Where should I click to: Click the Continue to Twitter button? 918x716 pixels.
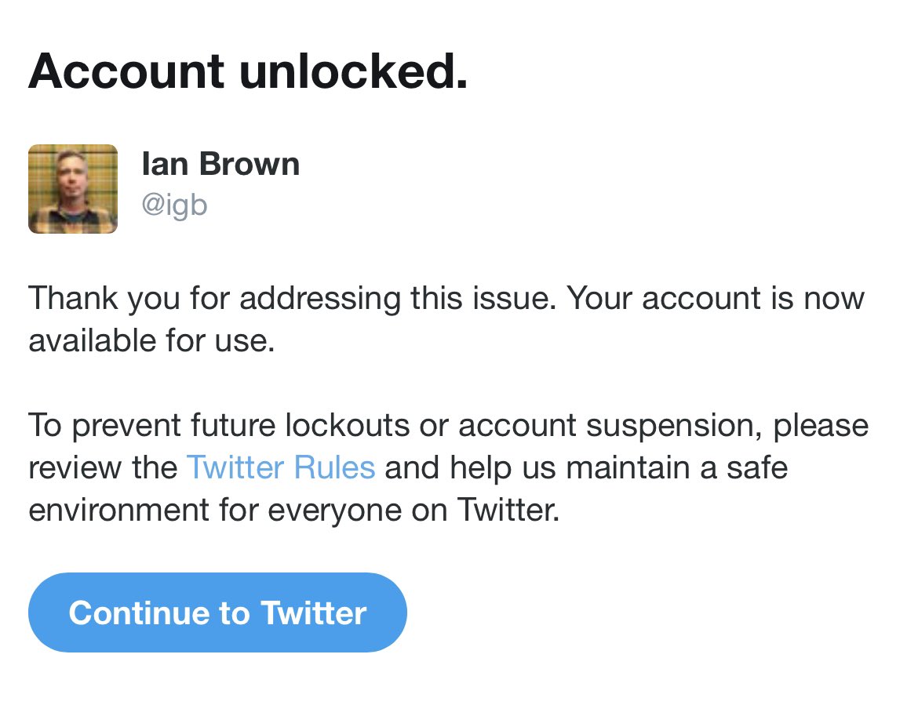[217, 612]
